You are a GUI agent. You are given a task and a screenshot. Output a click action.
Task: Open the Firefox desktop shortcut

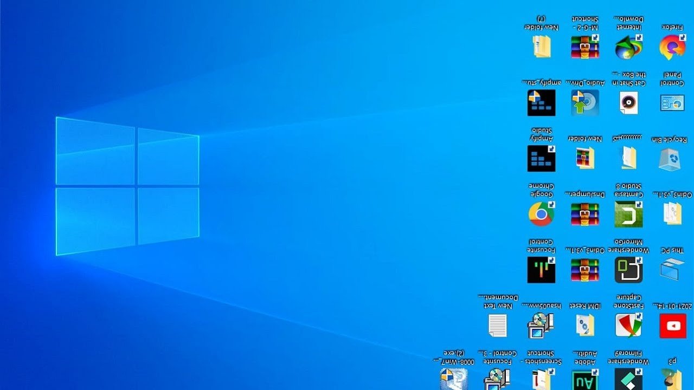[672, 47]
